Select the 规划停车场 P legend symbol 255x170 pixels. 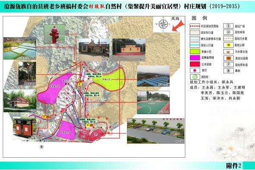coord(229,64)
